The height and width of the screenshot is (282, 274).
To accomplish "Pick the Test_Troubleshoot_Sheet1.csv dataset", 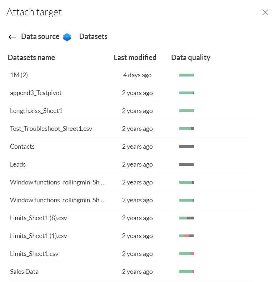I will point(51,129).
